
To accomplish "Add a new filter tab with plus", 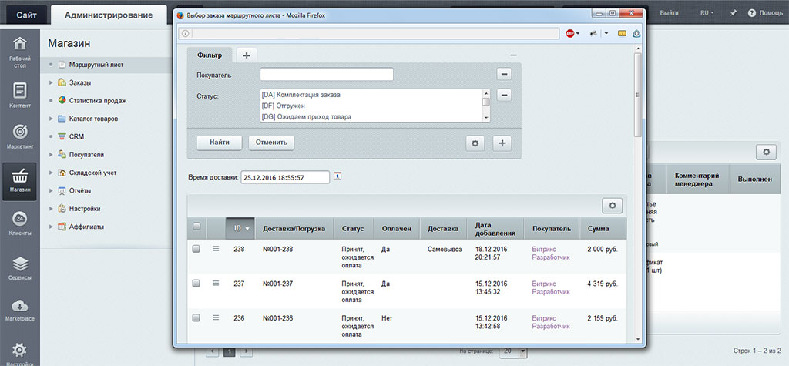I will pos(247,55).
